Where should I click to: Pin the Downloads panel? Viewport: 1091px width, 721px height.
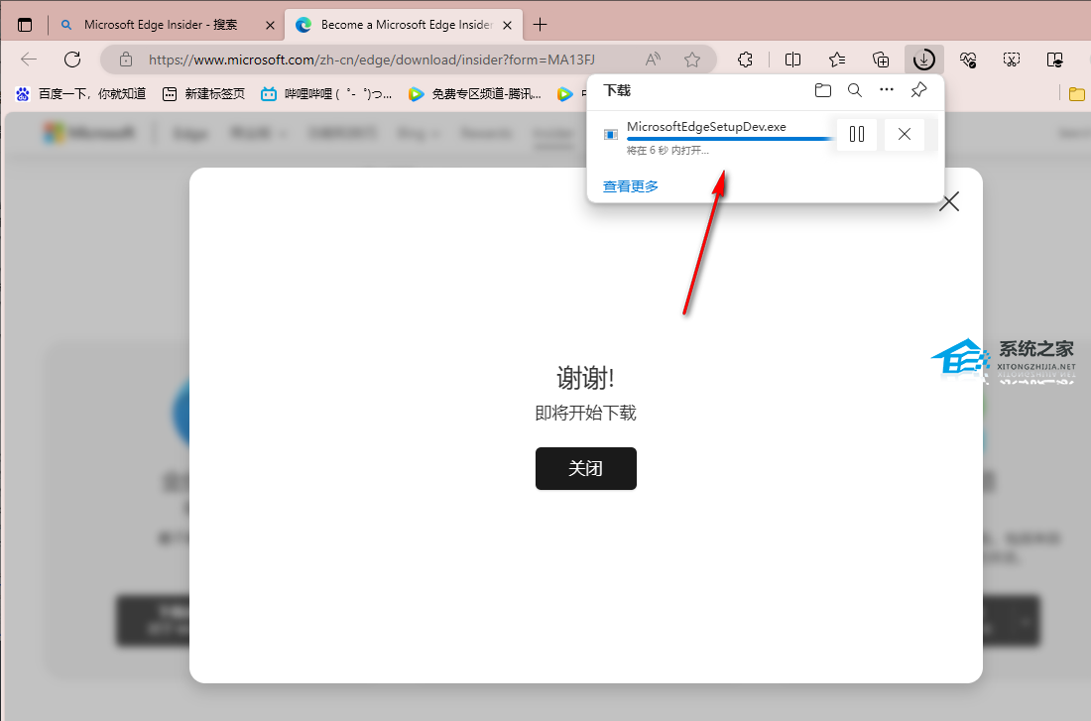point(918,90)
